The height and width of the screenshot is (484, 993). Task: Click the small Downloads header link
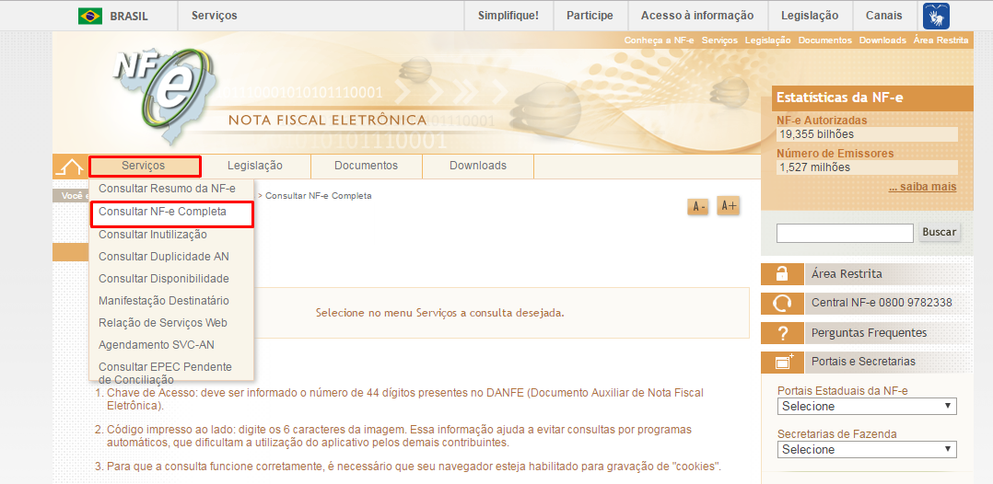(882, 40)
